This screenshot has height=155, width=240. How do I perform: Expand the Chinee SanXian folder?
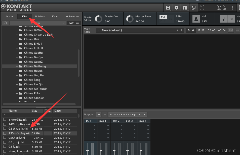[17, 98]
